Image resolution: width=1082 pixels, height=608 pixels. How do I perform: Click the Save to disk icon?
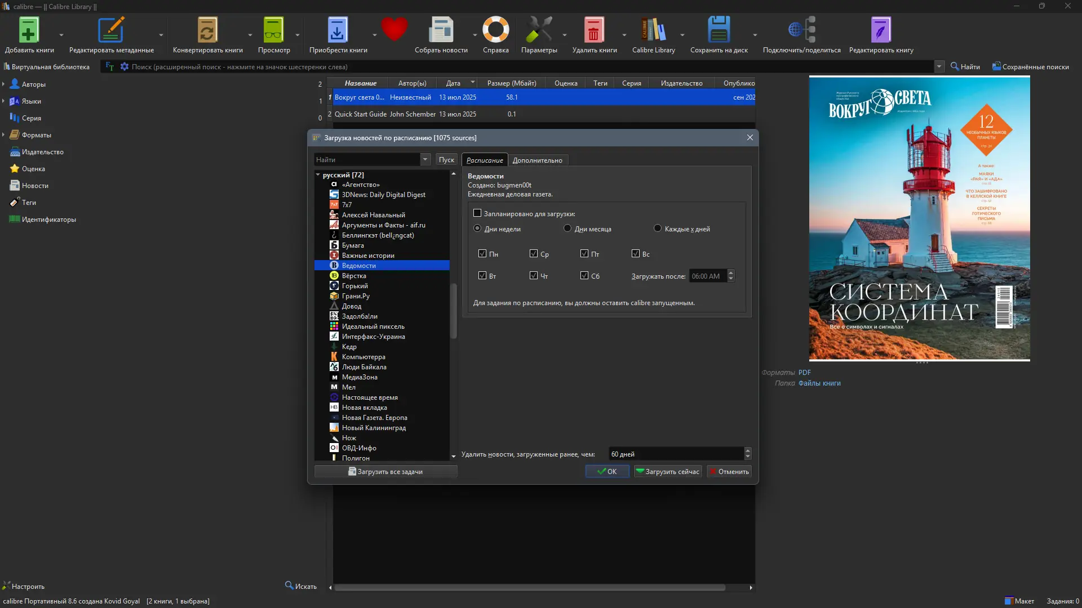click(x=719, y=30)
